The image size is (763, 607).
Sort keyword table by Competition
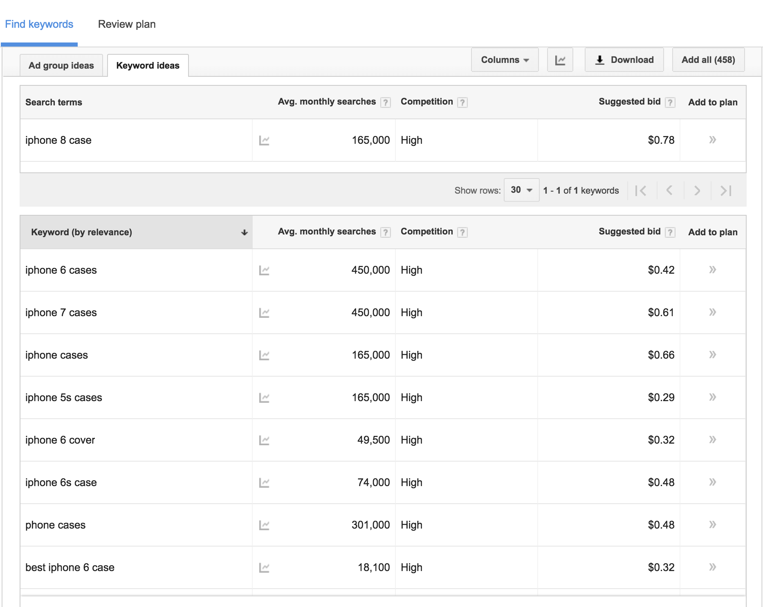pos(426,232)
